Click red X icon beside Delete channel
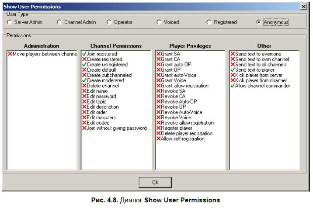This screenshot has height=208, width=313. point(84,86)
